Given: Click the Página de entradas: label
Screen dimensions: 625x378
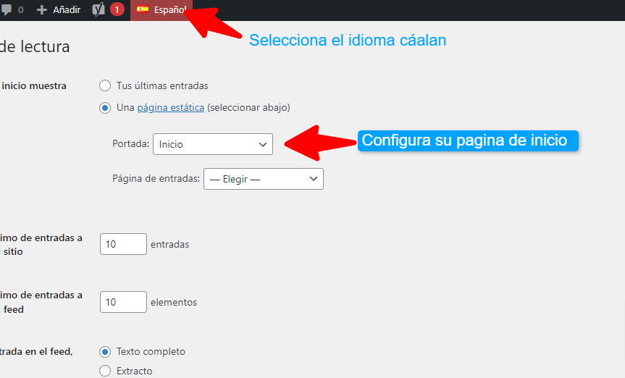Looking at the screenshot, I should tap(156, 179).
